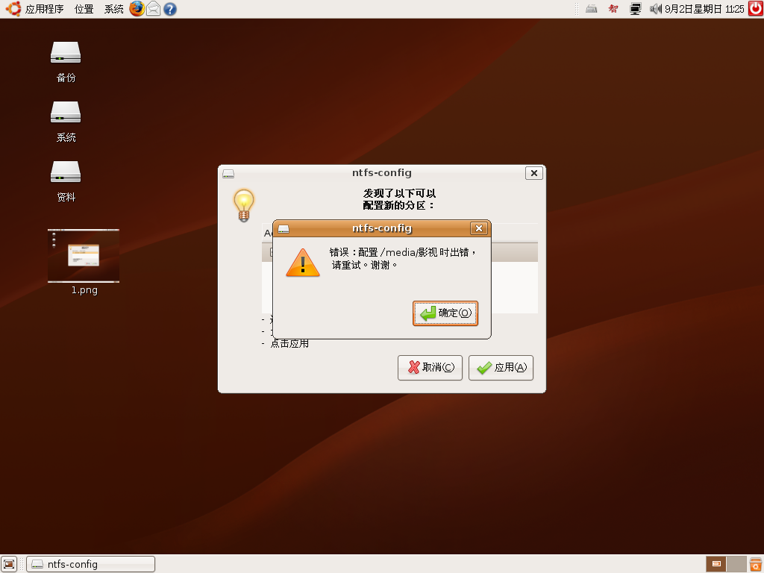
Task: Open the 系统 system menu
Action: coord(113,9)
